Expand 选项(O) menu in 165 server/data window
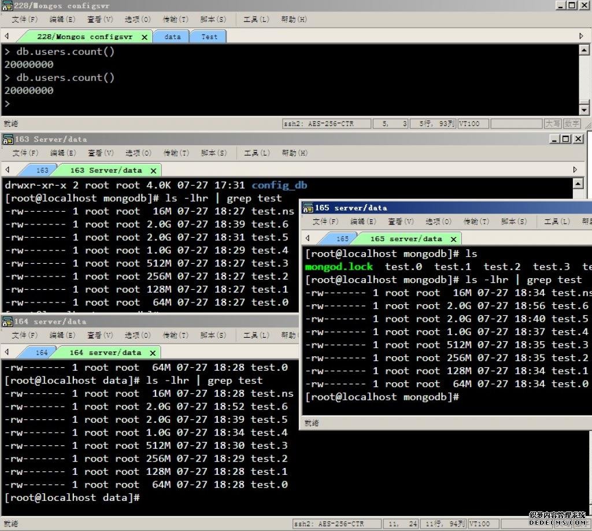592x531 pixels. (x=438, y=222)
